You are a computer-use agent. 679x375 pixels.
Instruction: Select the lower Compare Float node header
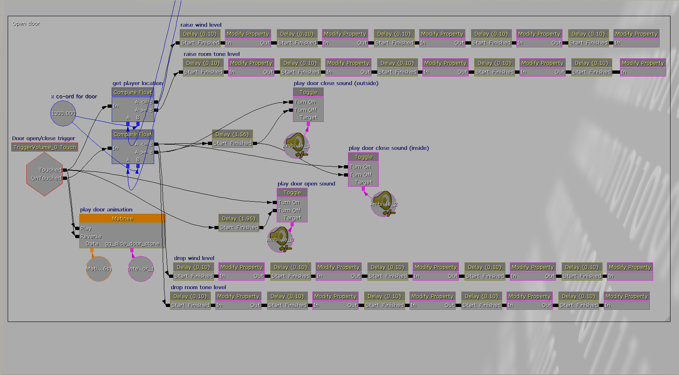[133, 134]
